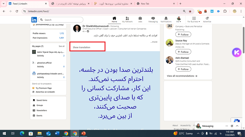This screenshot has height=137, width=245.
Task: Follow Sourav Roy
Action: click(183, 52)
